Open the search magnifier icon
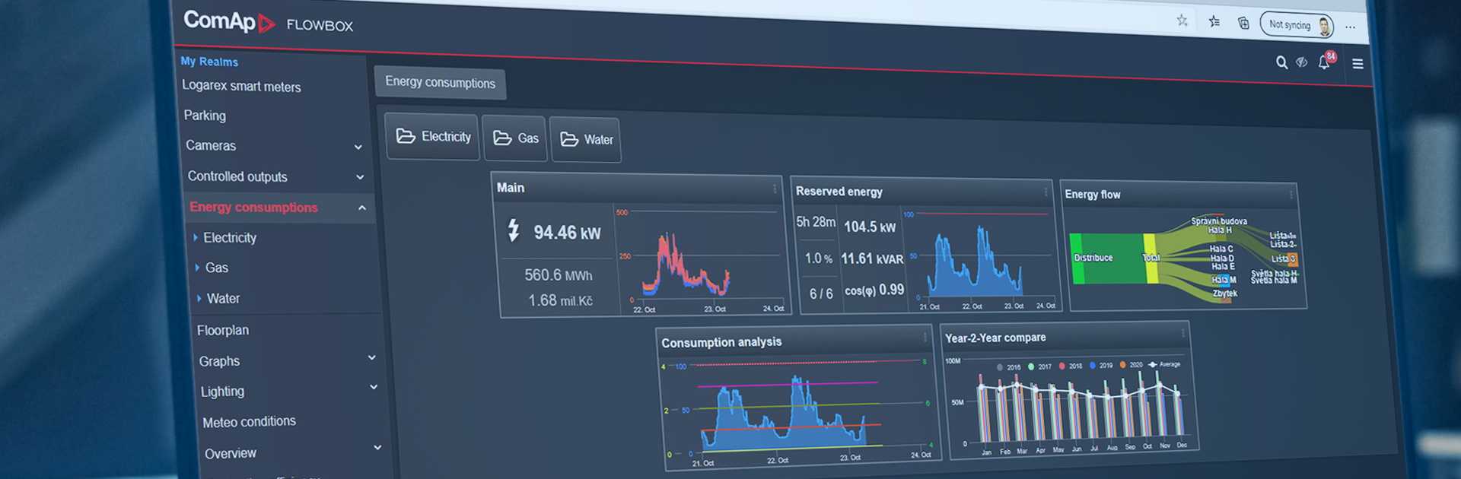Screen dimensions: 1461x479 [x=1281, y=62]
